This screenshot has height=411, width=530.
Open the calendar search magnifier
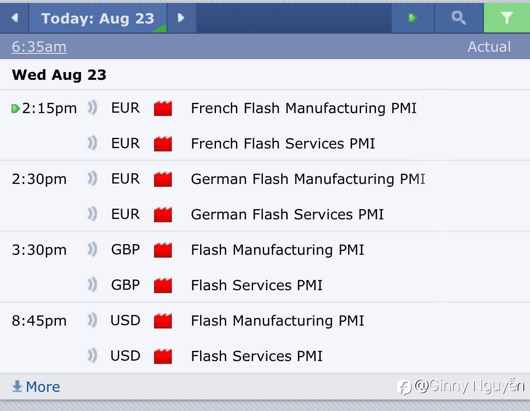(459, 18)
